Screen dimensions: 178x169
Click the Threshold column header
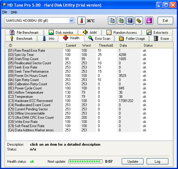[106, 45]
